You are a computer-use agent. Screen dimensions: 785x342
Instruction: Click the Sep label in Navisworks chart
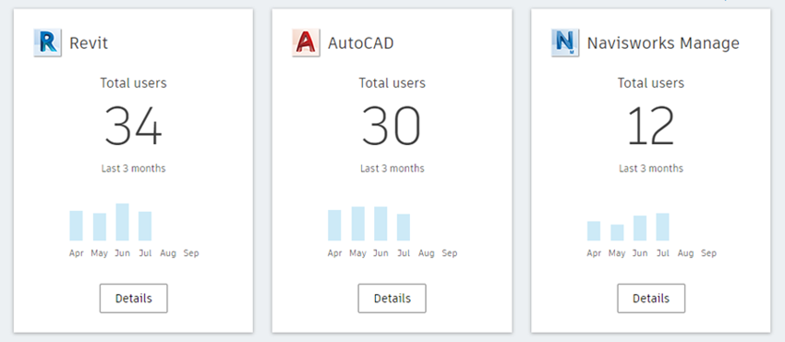pos(709,253)
